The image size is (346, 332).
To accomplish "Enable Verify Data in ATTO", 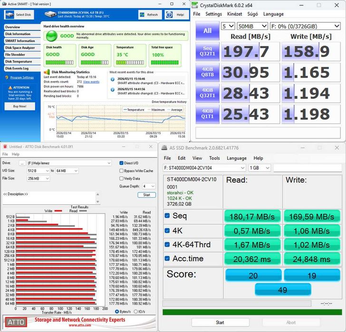I will 121,178.
